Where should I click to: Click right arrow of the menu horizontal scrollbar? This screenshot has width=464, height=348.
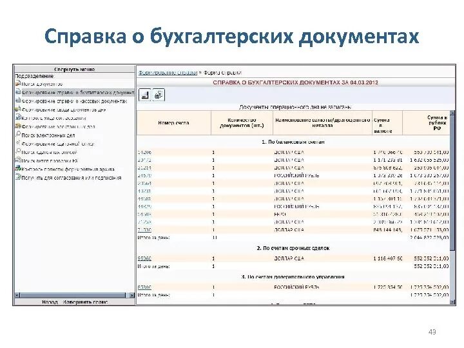tap(131, 295)
